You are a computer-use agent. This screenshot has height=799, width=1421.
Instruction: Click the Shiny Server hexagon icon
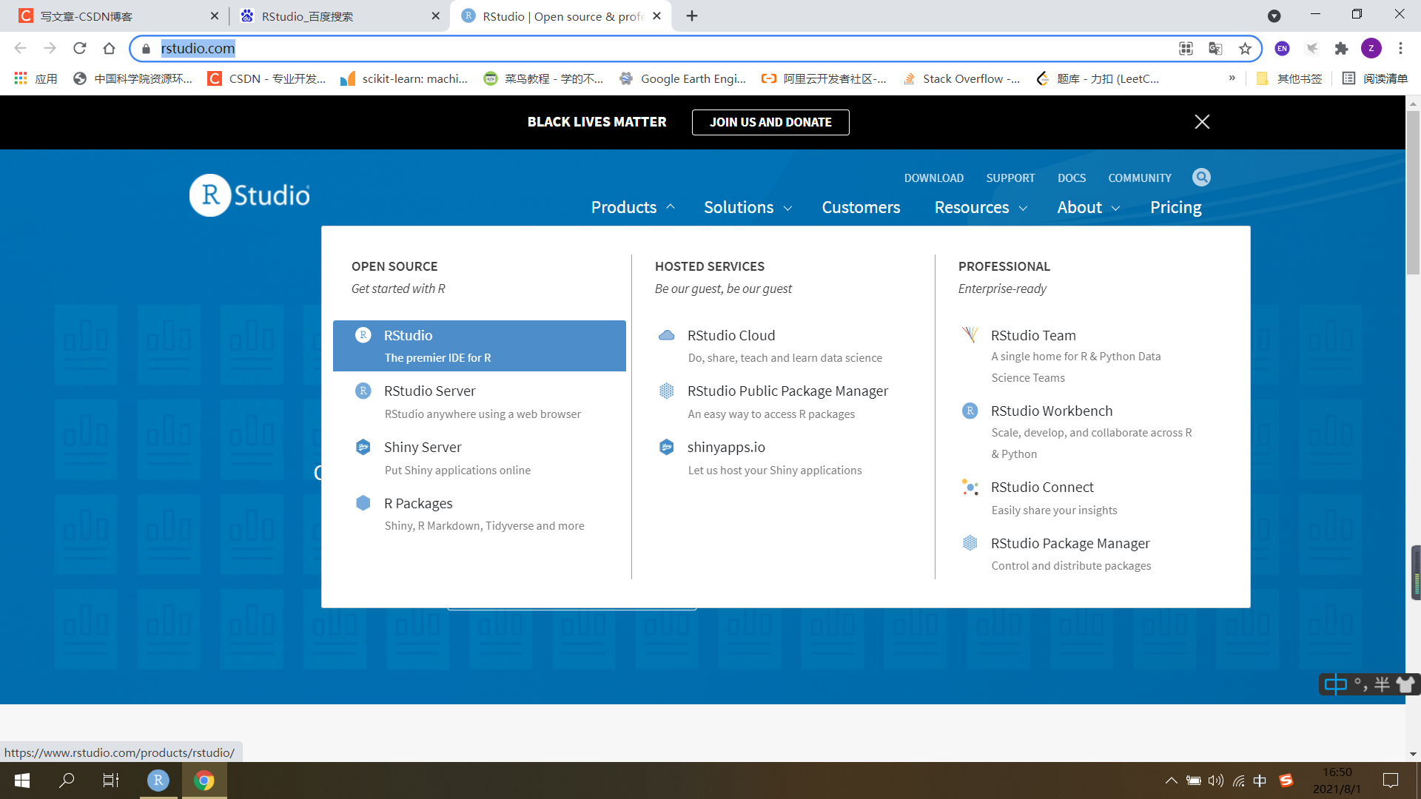pos(363,447)
